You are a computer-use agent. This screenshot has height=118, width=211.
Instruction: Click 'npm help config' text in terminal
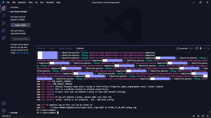106,100
